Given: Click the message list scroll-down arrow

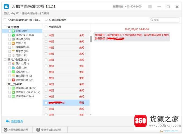Looking at the screenshot, I should point(91,114).
